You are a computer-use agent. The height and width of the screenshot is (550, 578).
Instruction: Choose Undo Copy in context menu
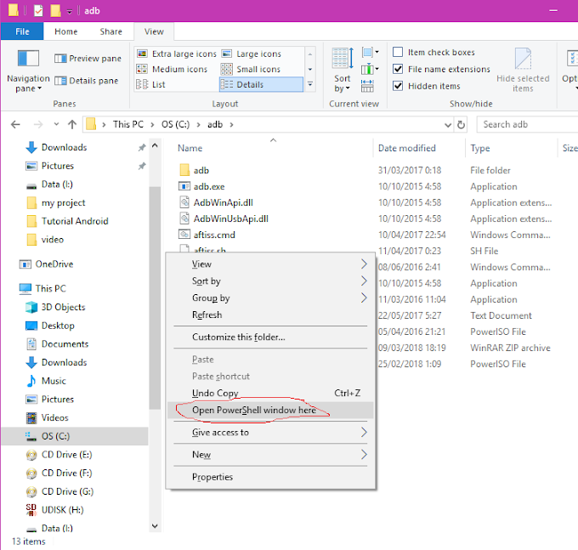(x=270, y=393)
